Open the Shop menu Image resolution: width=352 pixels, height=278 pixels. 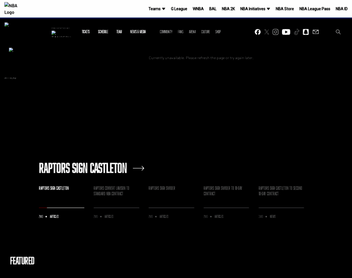[x=218, y=32]
